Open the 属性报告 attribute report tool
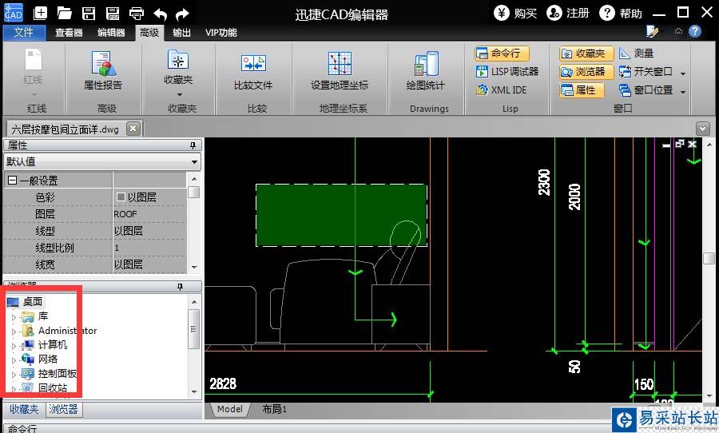719x433 pixels. click(103, 70)
